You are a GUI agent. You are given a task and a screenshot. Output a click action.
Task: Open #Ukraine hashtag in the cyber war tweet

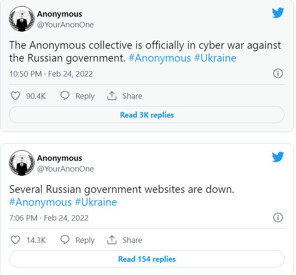[x=215, y=58]
